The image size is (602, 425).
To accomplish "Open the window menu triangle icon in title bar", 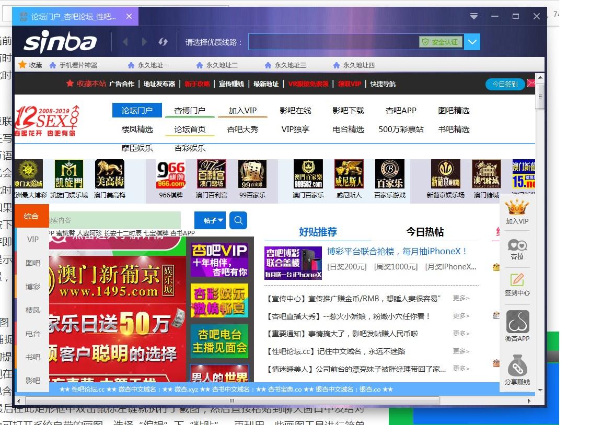I will (x=474, y=16).
